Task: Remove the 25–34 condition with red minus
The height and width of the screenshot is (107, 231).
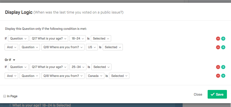Action: (x=218, y=67)
